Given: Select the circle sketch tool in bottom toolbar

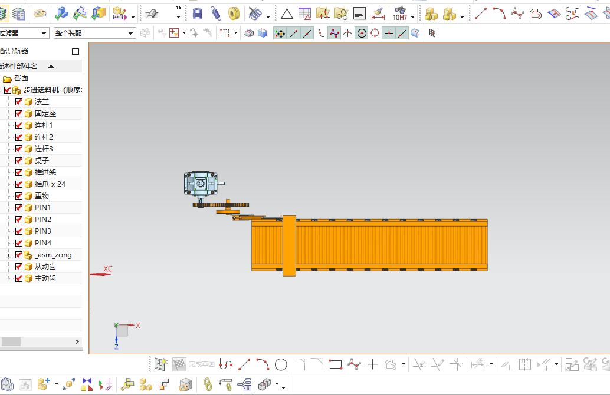Looking at the screenshot, I should click(x=281, y=364).
